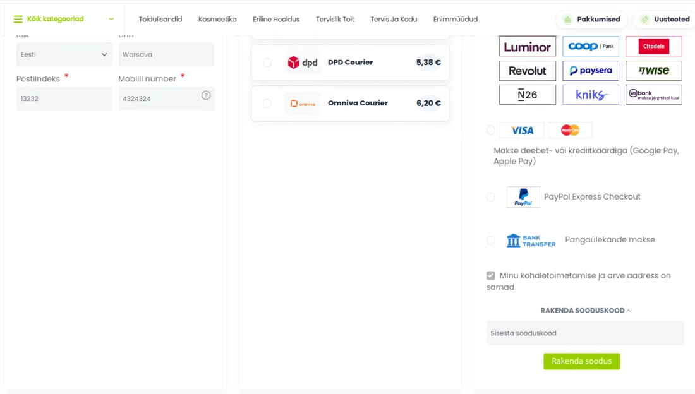Click the city field with Warsava
695x394 pixels.
click(166, 54)
